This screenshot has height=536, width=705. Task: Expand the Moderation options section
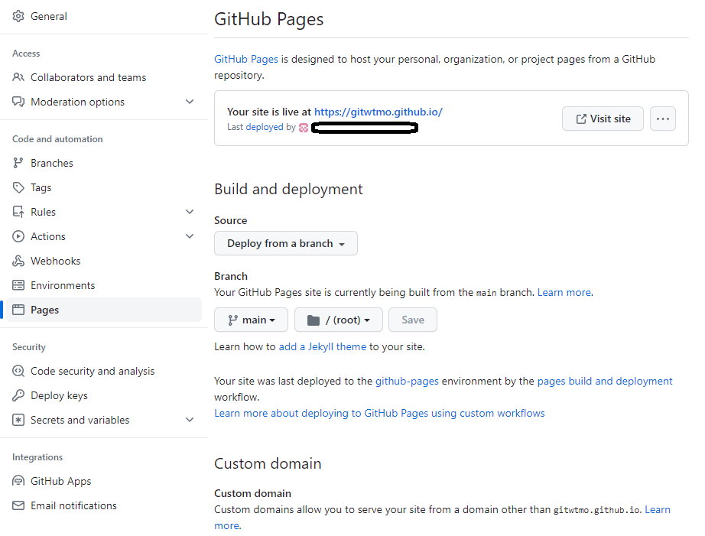pyautogui.click(x=190, y=102)
